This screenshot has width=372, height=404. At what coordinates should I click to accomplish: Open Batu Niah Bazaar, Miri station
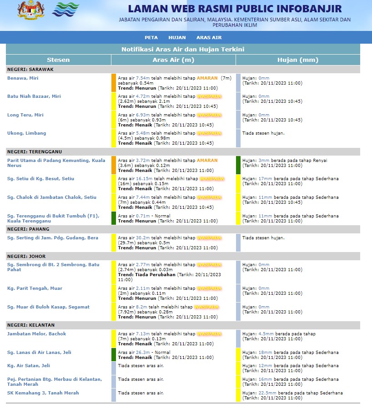pos(34,96)
